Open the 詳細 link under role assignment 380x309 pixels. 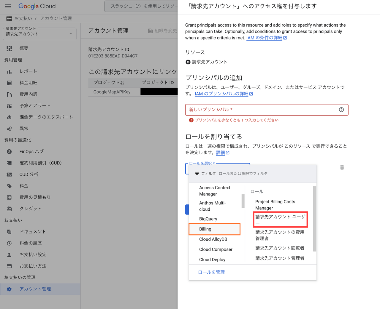pos(223,153)
